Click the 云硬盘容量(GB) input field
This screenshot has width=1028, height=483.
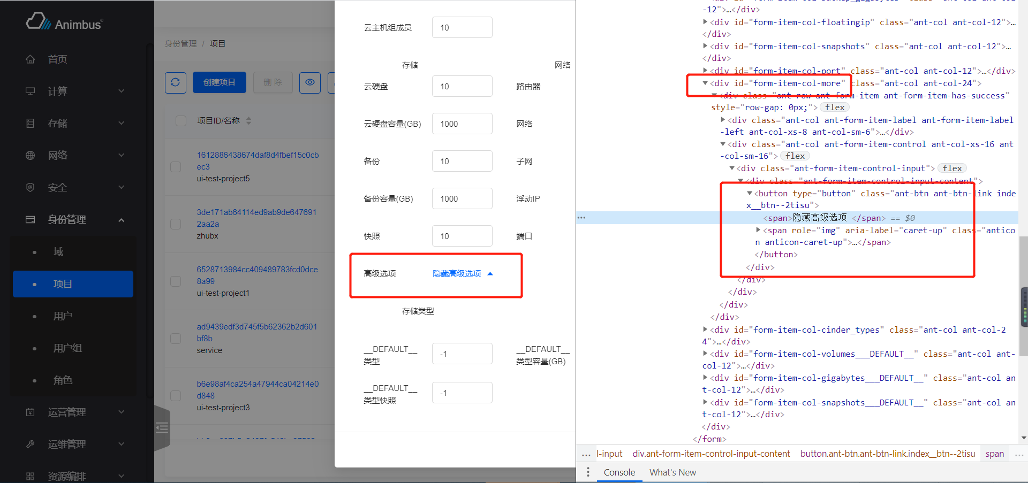(462, 124)
